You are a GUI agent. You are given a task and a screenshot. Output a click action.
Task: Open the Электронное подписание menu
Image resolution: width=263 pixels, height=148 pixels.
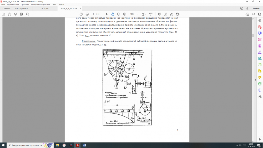click(40, 4)
